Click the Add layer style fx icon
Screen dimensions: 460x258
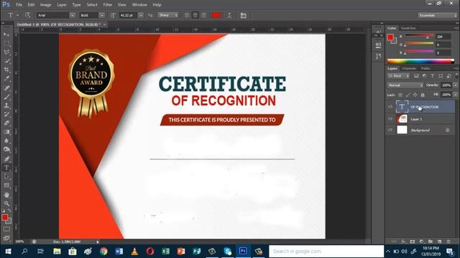(403, 242)
